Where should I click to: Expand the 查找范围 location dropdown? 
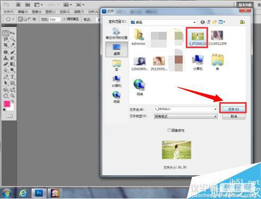[x=194, y=22]
